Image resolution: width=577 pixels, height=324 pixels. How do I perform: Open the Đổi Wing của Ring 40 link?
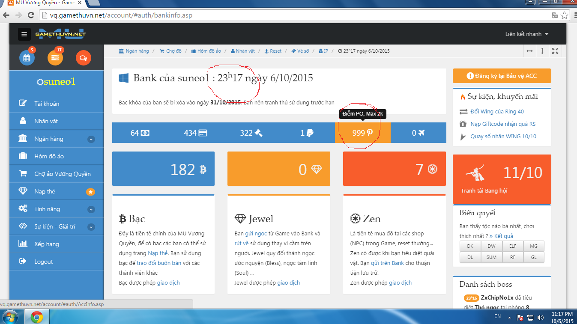497,111
